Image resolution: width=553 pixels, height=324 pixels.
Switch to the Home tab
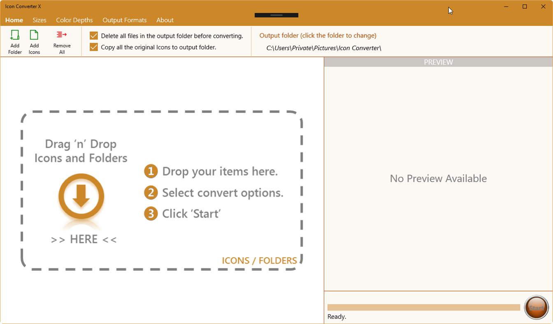[14, 20]
